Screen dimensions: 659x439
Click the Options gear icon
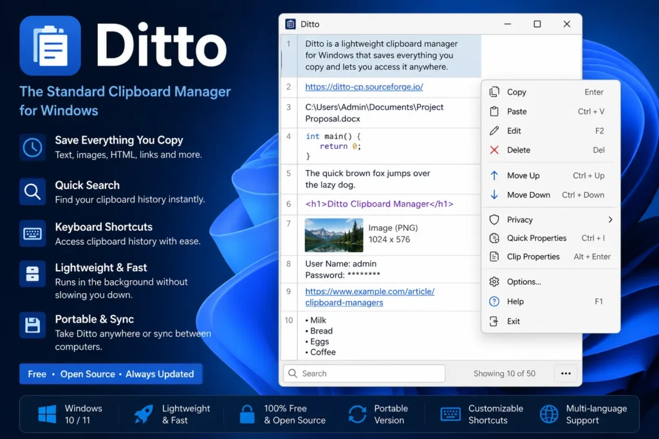(494, 282)
